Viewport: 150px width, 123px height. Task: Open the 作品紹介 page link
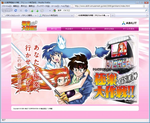pos(69,29)
